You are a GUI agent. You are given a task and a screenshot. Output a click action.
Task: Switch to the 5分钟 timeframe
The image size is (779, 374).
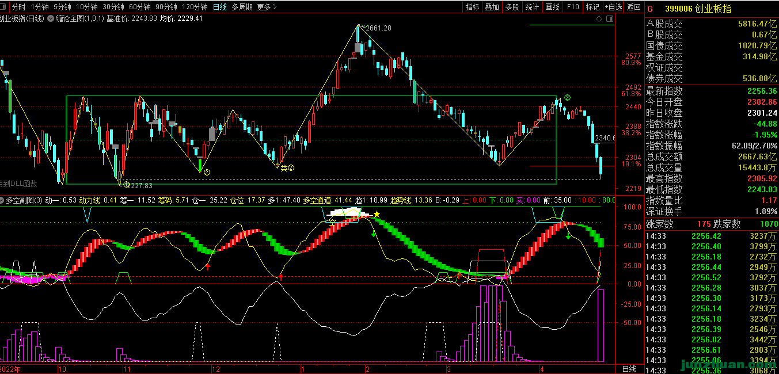click(x=62, y=7)
